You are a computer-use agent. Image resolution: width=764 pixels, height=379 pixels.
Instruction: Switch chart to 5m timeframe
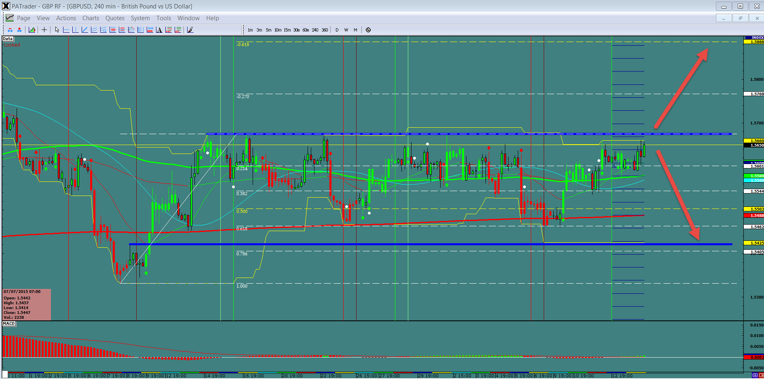[x=268, y=30]
